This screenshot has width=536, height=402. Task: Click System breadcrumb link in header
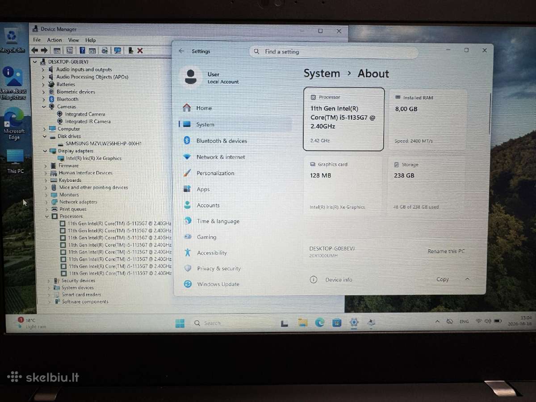[x=322, y=73]
